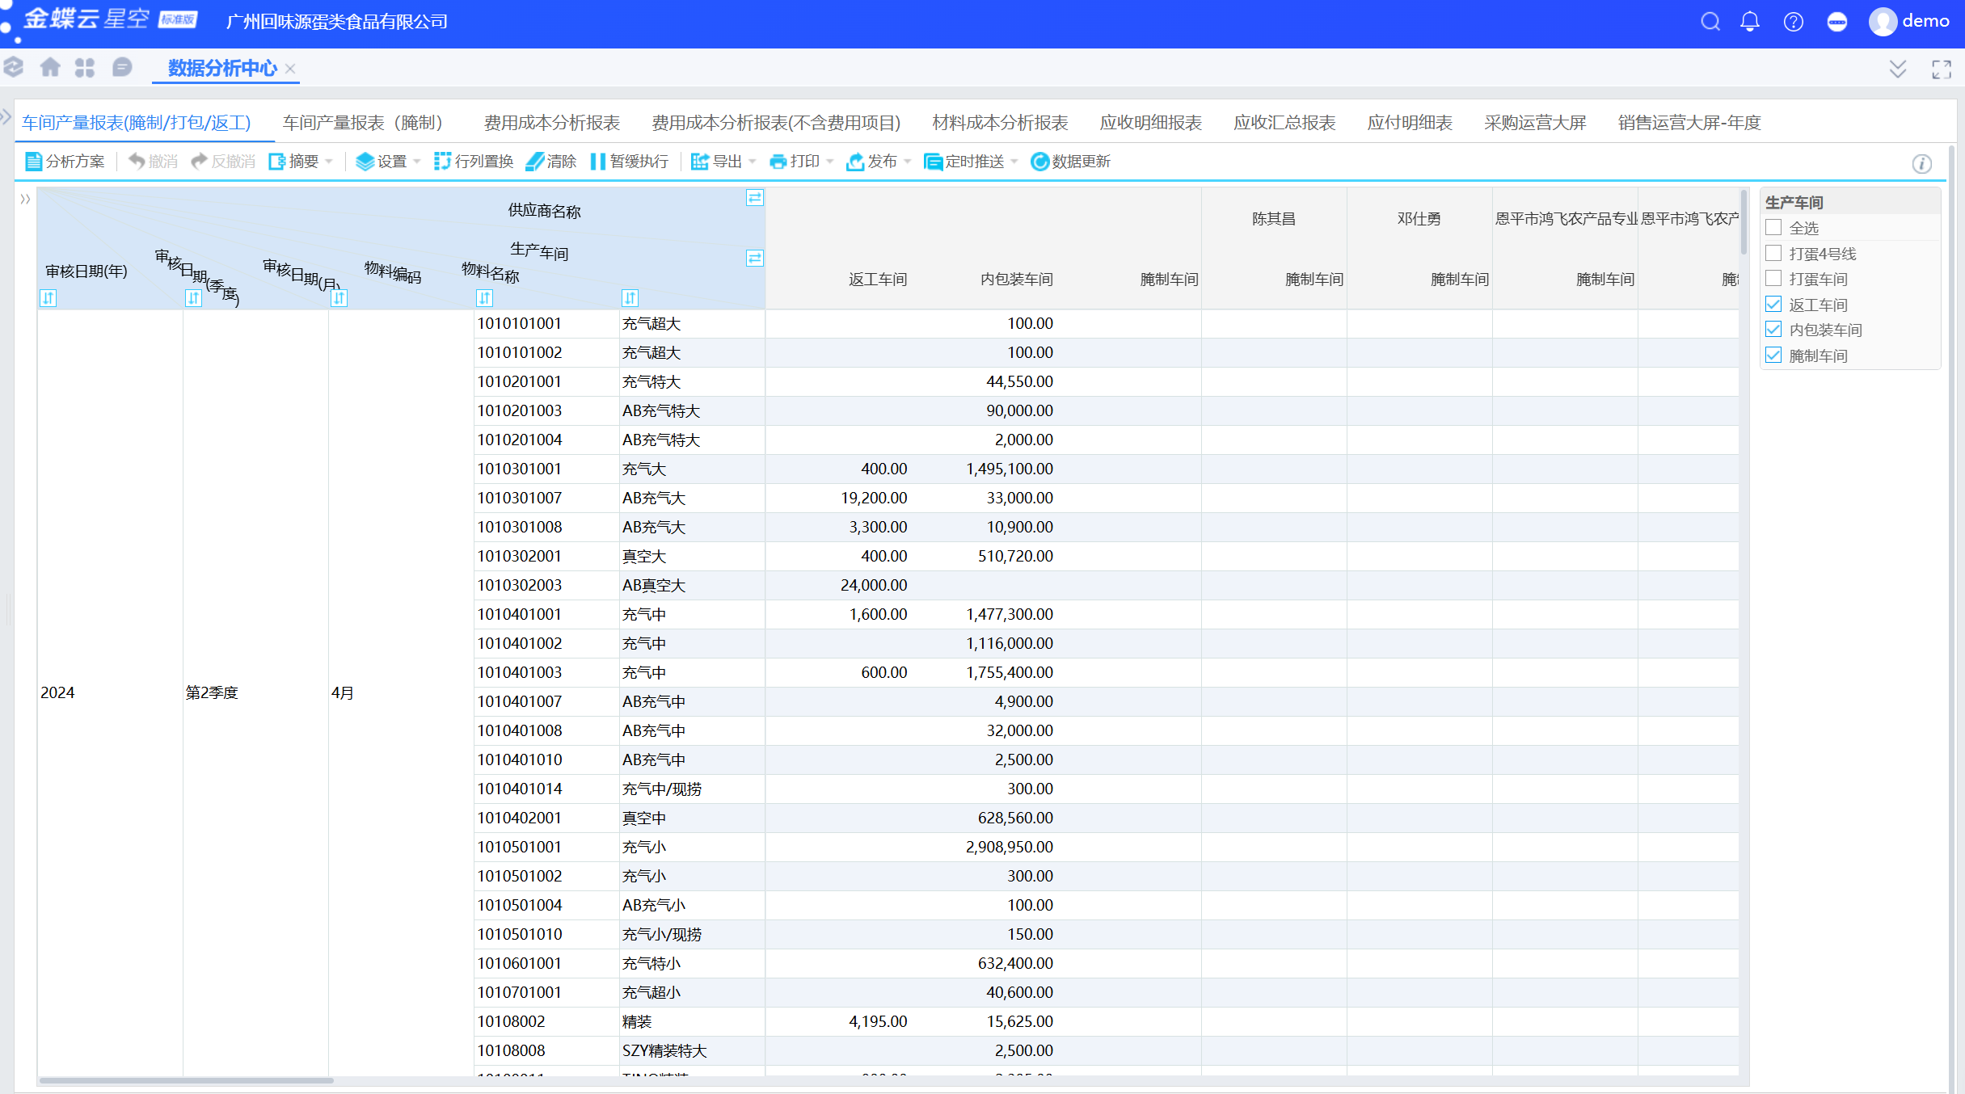Select the 邓仕勇 supplier column header
The height and width of the screenshot is (1094, 1965).
tap(1419, 219)
